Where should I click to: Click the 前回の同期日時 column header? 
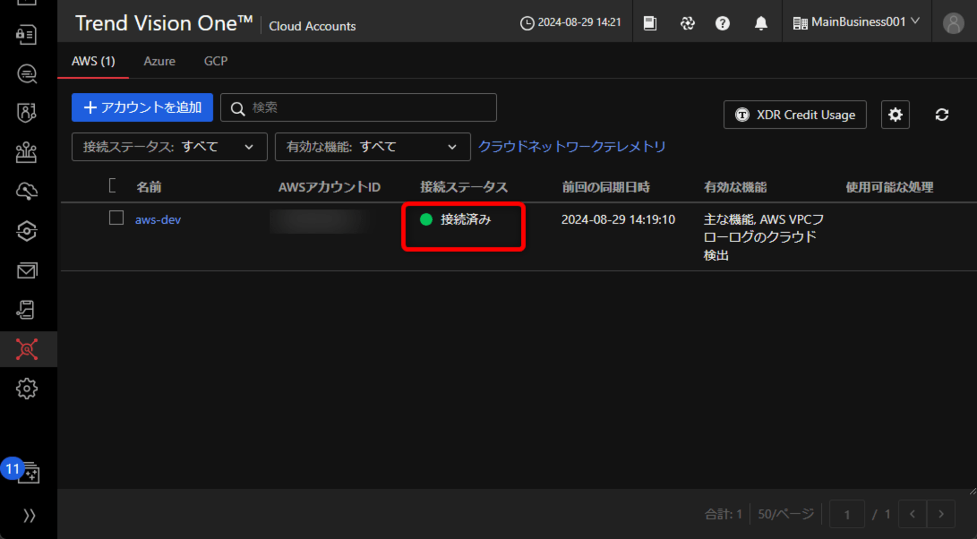(606, 187)
